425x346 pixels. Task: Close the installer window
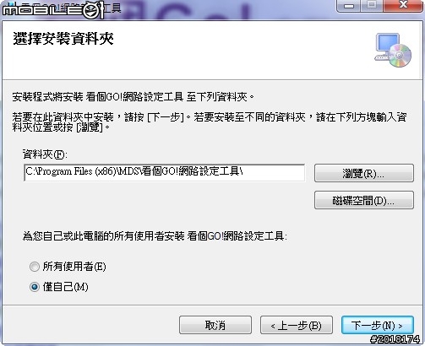(403, 6)
